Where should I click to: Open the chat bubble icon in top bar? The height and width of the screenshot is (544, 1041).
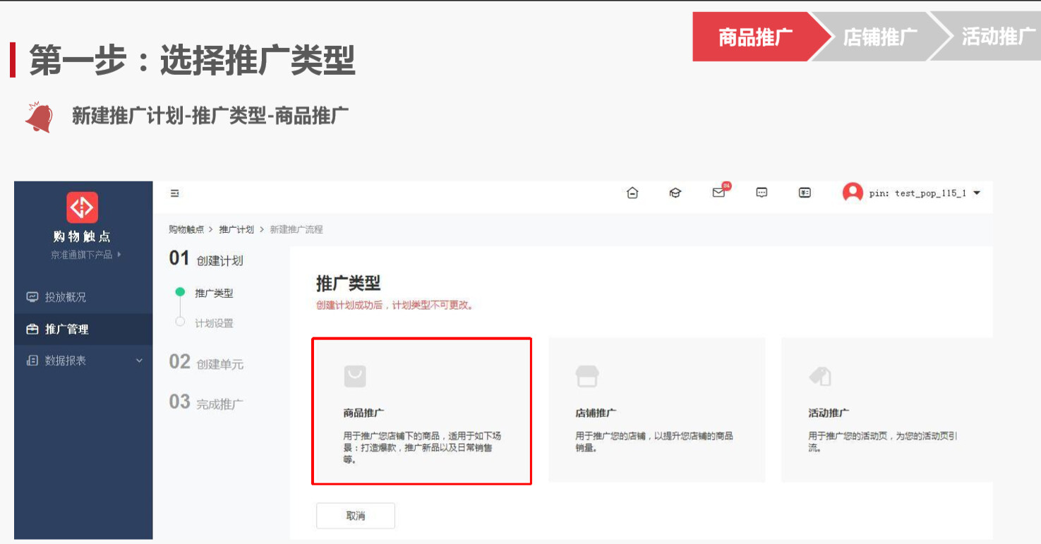tap(762, 193)
